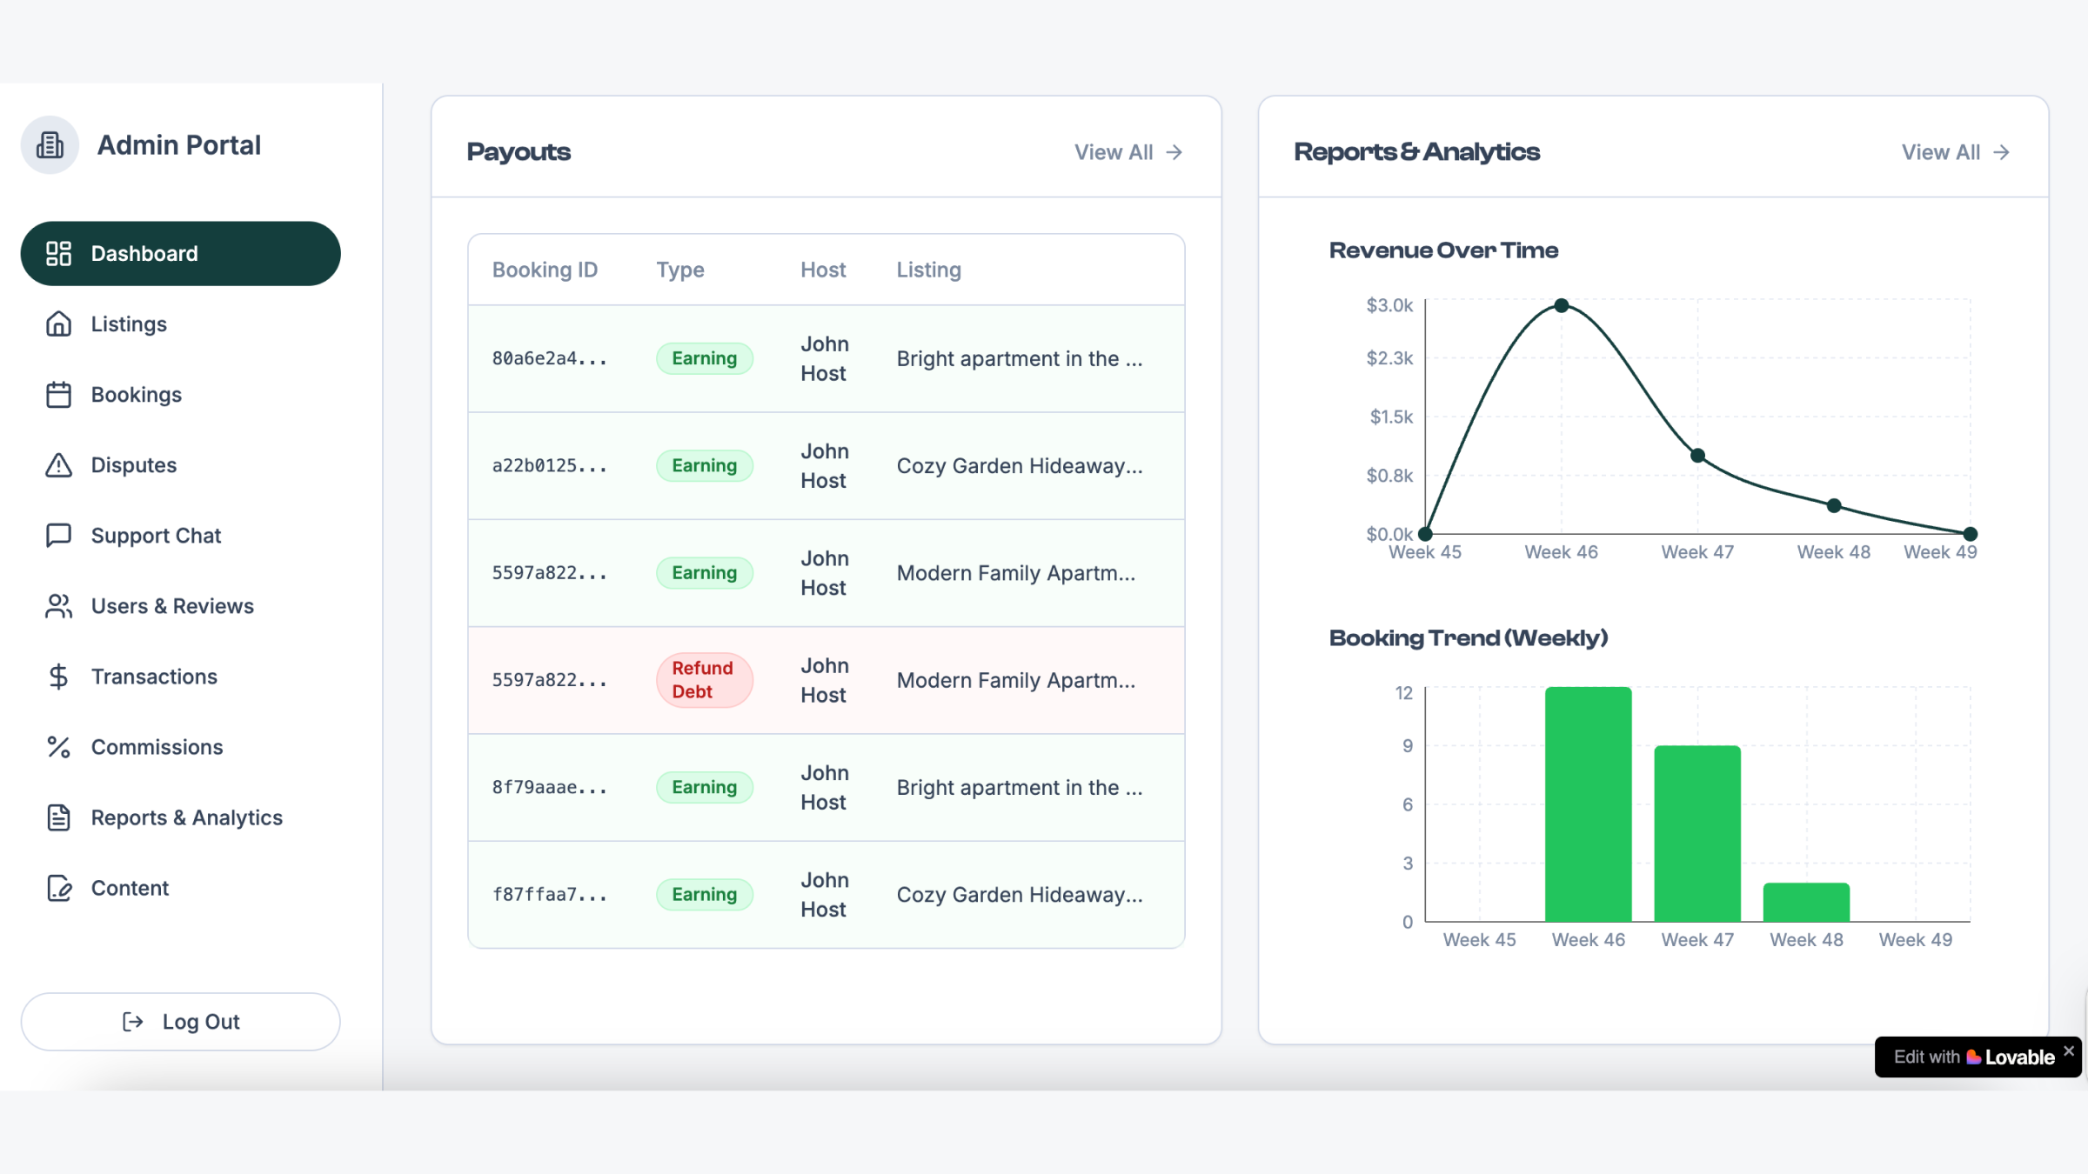Click the Disputes warning triangle icon
Viewport: 2088px width, 1174px height.
58,465
